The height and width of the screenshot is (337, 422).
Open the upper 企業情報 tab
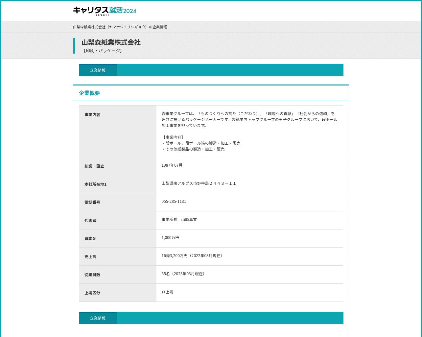coord(98,70)
